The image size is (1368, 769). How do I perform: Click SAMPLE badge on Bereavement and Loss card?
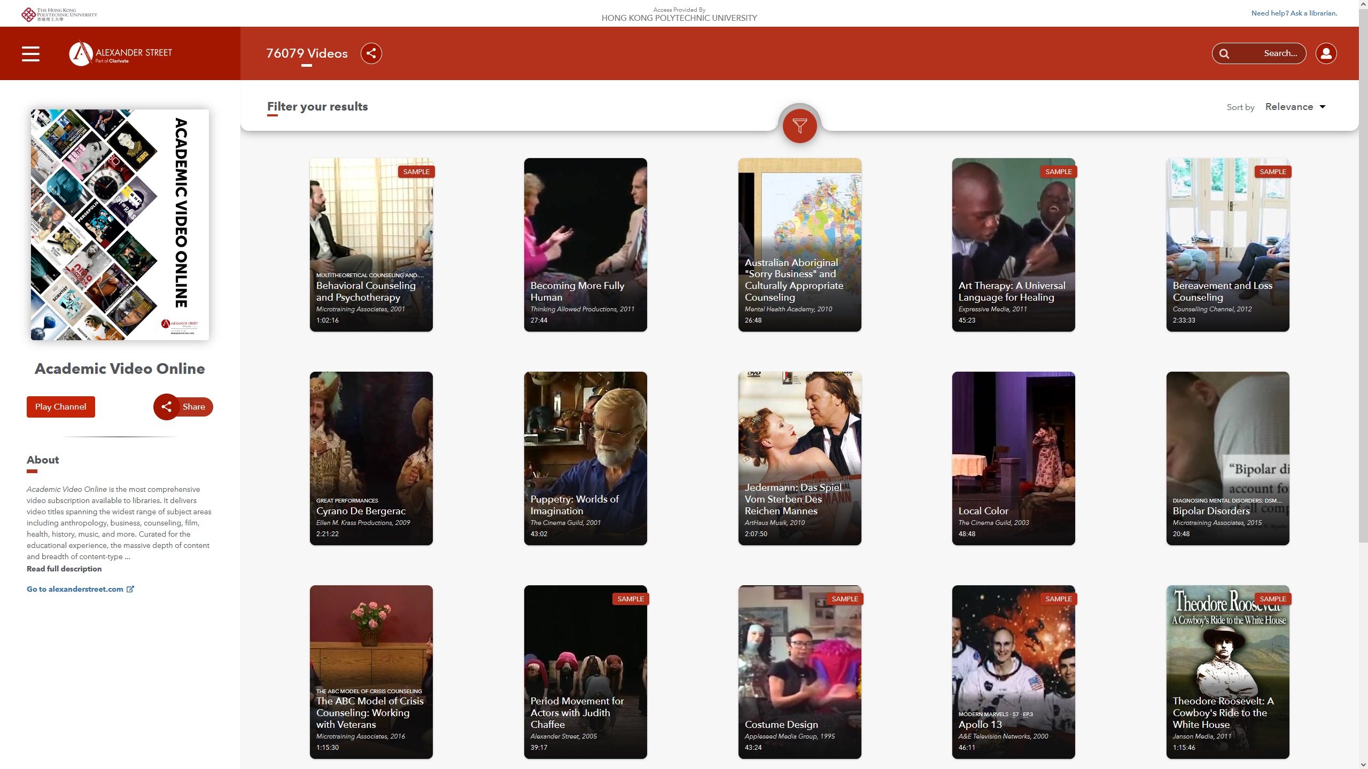(1273, 171)
